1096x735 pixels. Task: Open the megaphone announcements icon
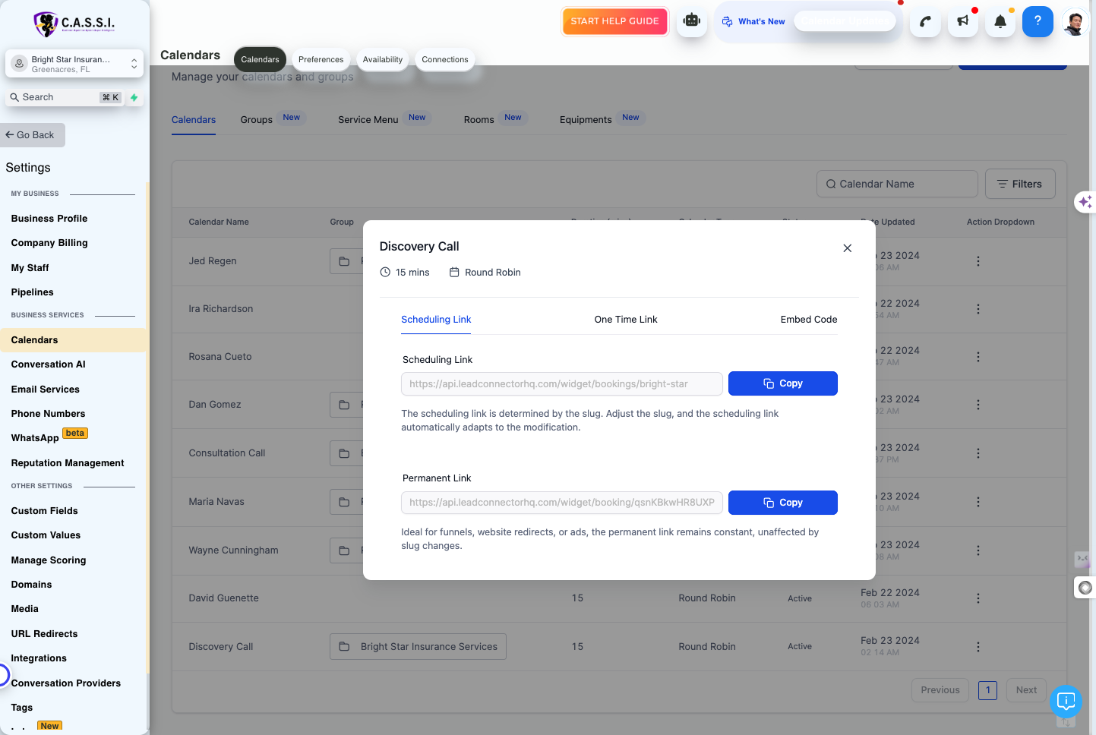coord(962,21)
